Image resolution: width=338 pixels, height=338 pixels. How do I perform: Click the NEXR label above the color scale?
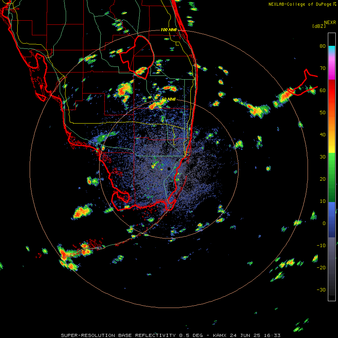click(x=330, y=23)
